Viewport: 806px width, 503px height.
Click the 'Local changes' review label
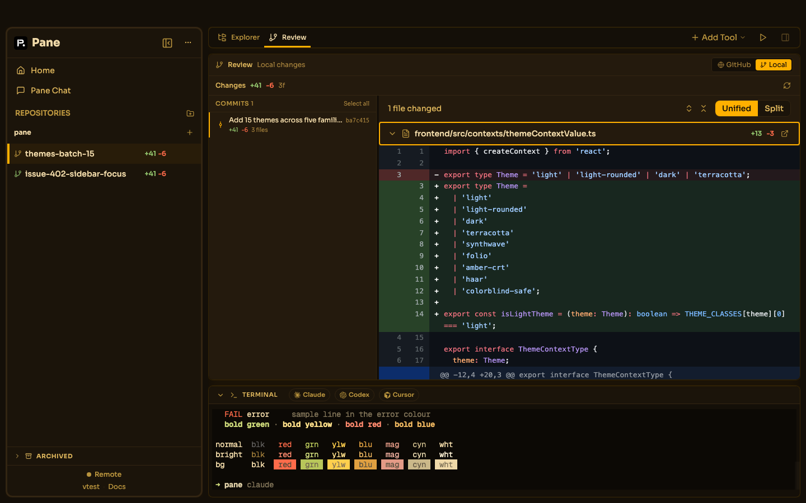tap(281, 65)
